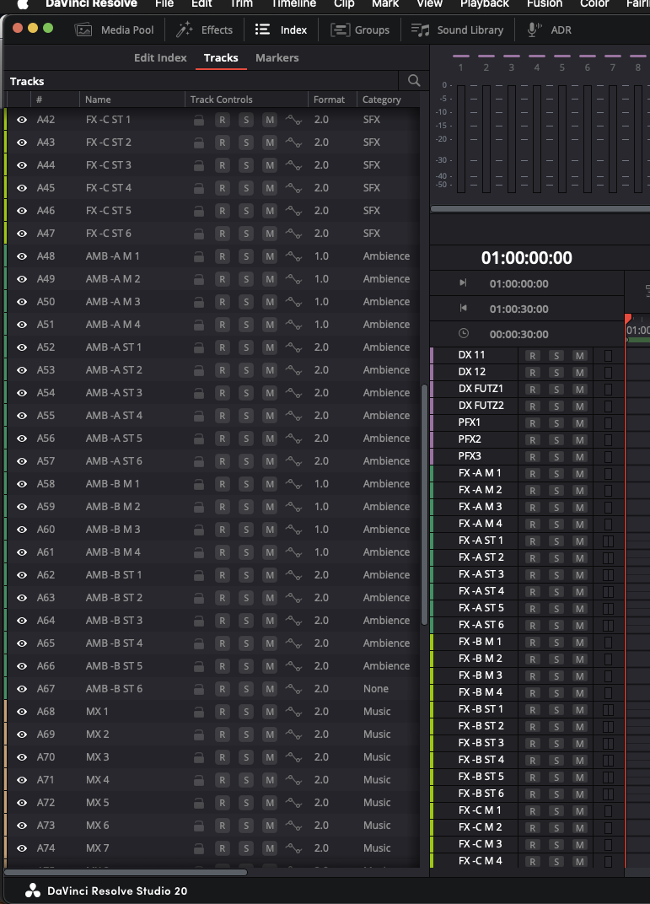Open the Fusion menu

pos(545,3)
